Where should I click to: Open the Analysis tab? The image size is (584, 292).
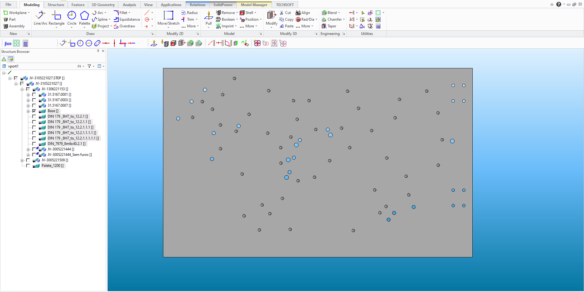129,5
